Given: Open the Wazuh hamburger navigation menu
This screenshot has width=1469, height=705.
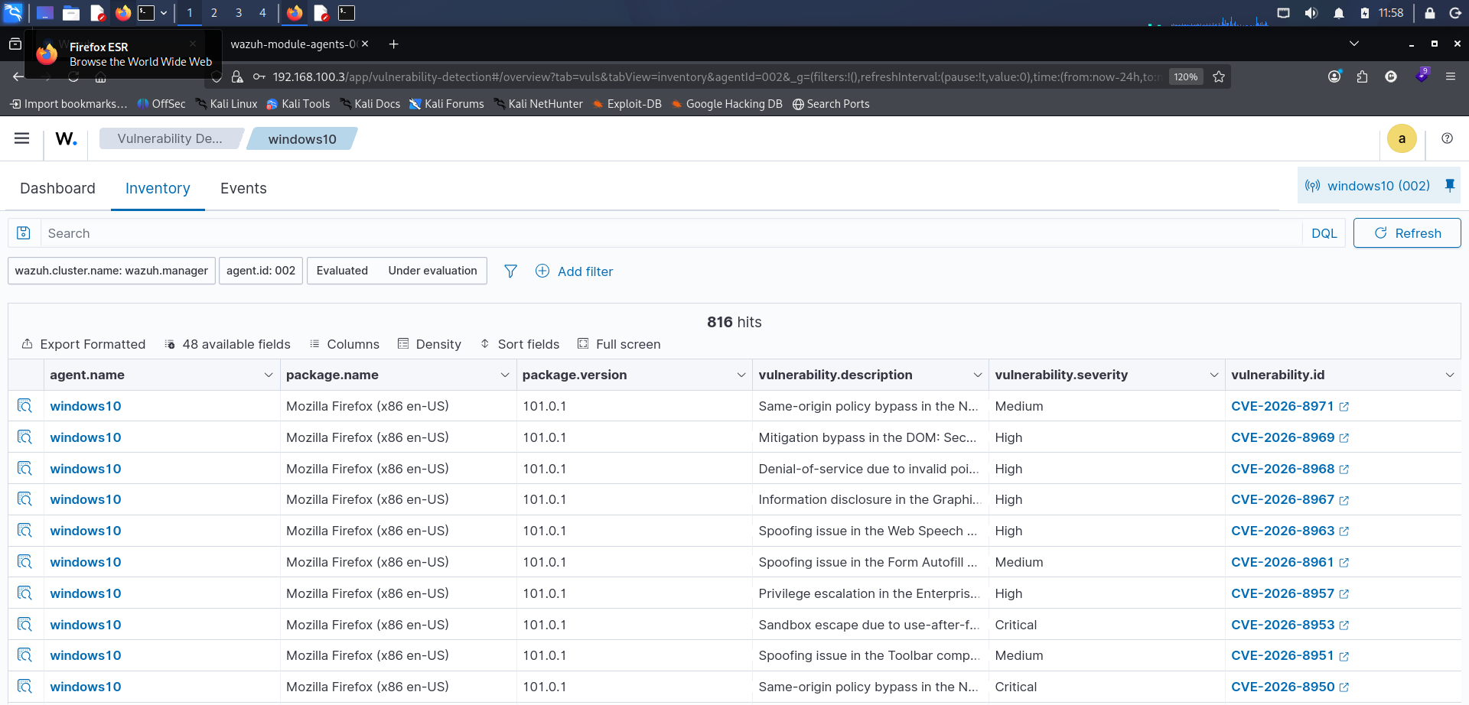Looking at the screenshot, I should [21, 138].
